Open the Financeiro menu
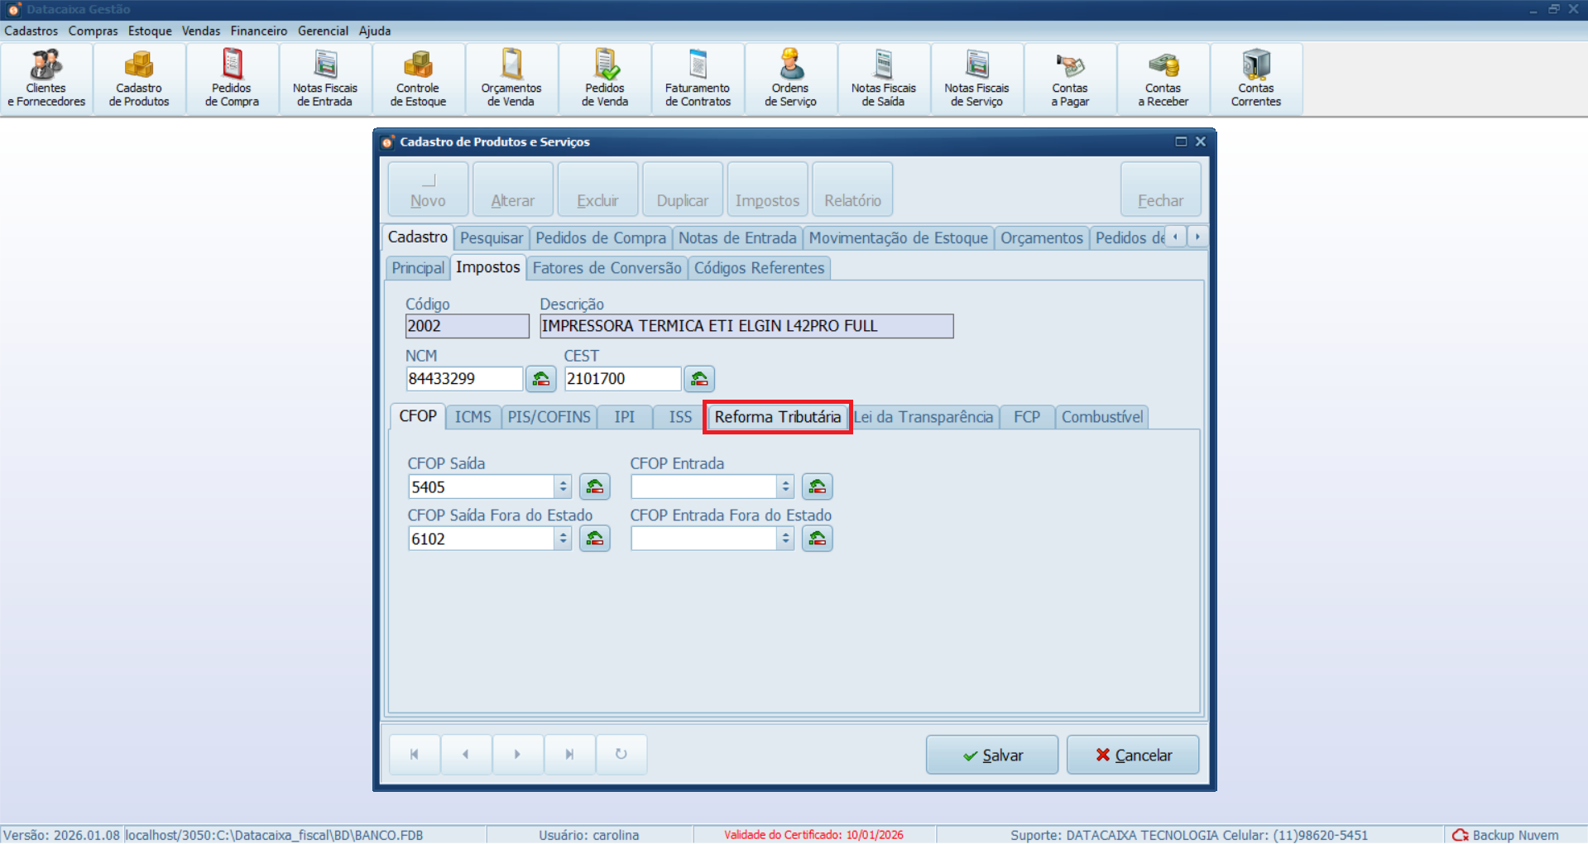1588x844 pixels. [258, 31]
